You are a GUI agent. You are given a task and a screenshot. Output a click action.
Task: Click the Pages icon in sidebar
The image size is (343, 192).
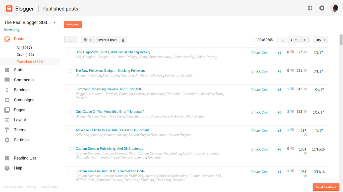7,110
